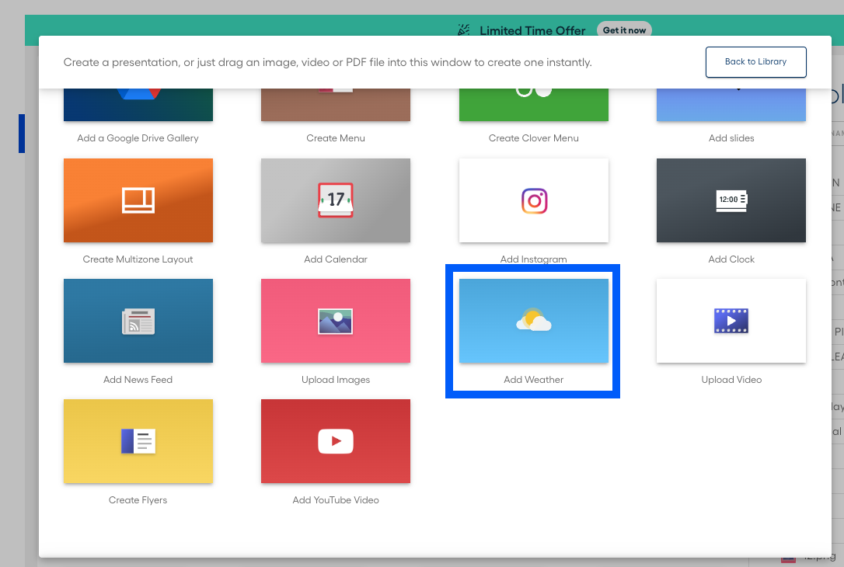Image resolution: width=844 pixels, height=567 pixels.
Task: Click the calendar icon showing 17
Action: (x=335, y=200)
